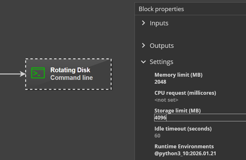This screenshot has width=246, height=160.
Task: Click the Storage limit (MB) label
Action: pyautogui.click(x=178, y=111)
